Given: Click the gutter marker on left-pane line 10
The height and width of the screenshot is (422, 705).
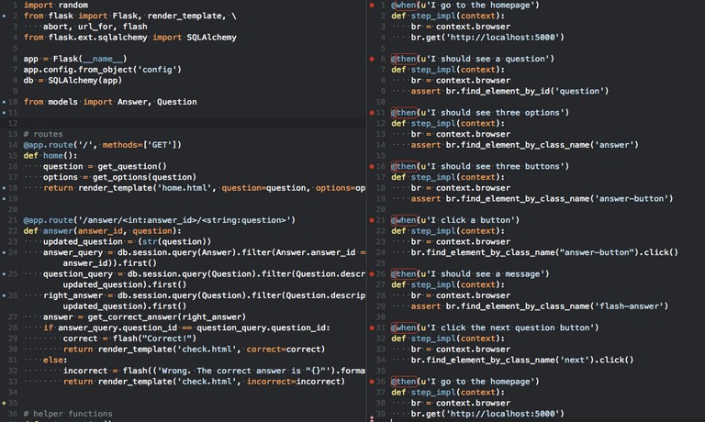Looking at the screenshot, I should [5, 102].
